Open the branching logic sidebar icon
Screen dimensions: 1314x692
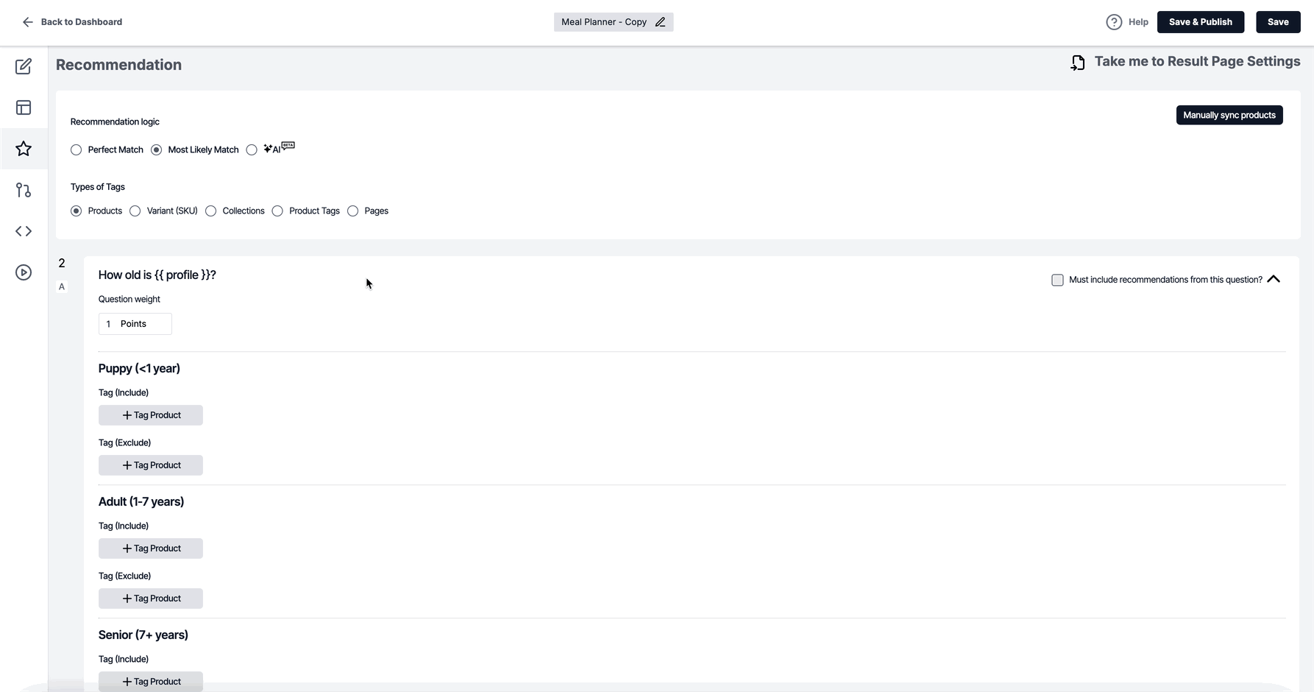(x=24, y=190)
